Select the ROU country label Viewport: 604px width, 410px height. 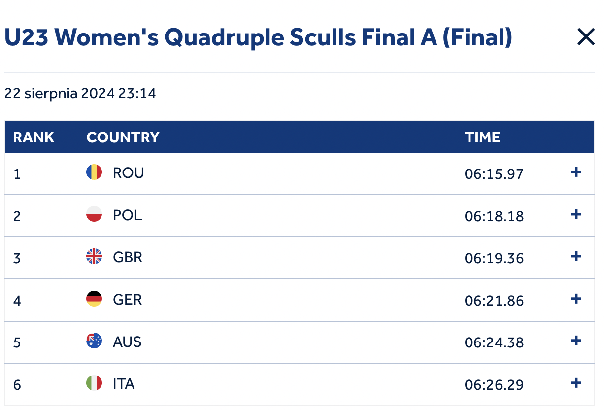point(129,173)
